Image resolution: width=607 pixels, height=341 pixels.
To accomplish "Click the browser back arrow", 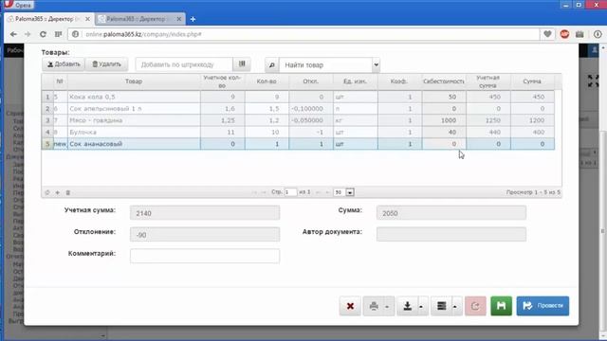I will (13, 34).
